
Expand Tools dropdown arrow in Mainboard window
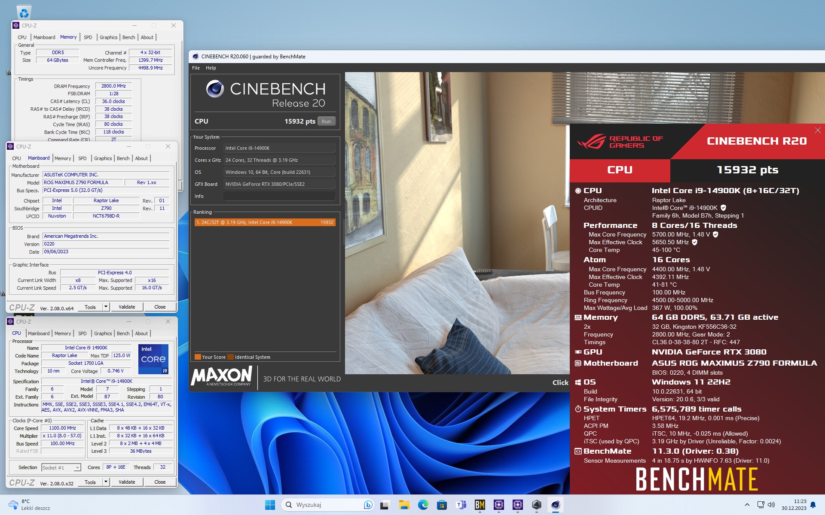click(x=106, y=307)
